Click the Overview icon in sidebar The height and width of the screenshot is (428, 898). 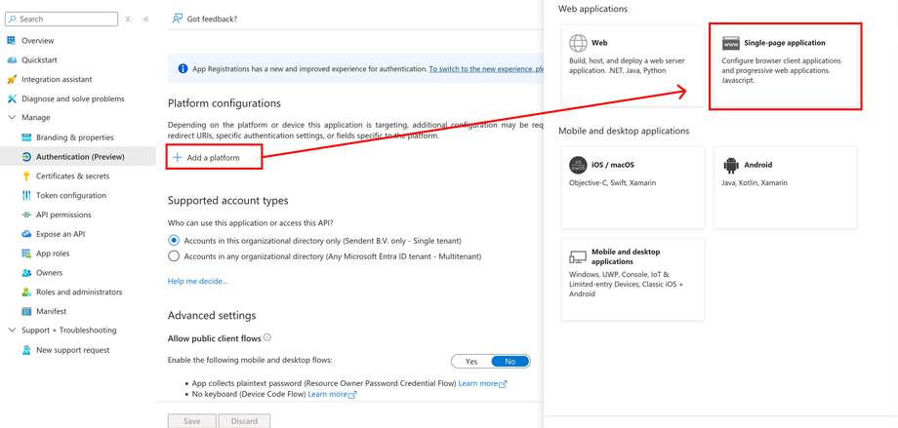coord(12,41)
